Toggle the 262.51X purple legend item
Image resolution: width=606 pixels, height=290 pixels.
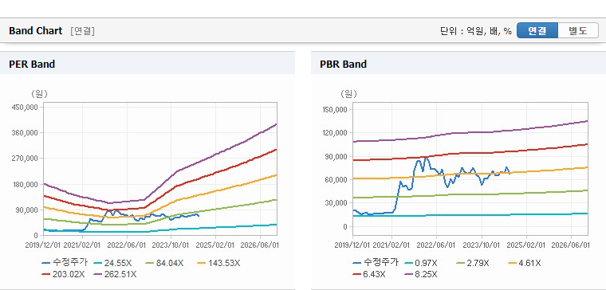115,274
